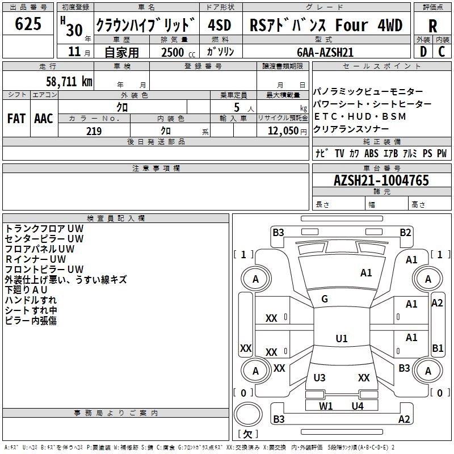
Task: Click the interior grade C cell
Action: point(442,51)
